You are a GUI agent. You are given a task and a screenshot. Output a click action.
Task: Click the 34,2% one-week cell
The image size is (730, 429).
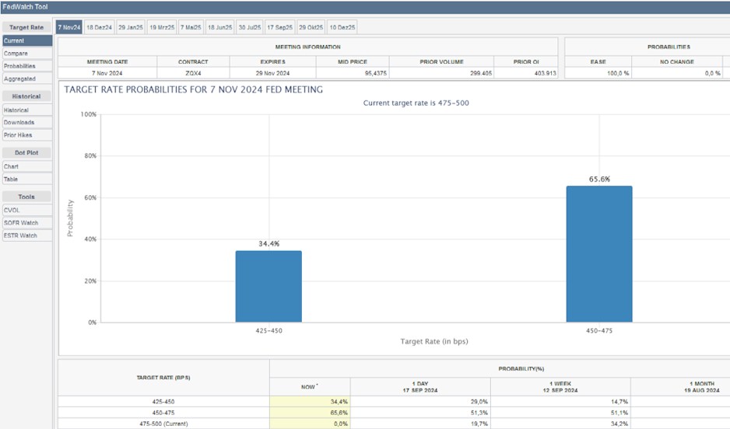pos(560,424)
